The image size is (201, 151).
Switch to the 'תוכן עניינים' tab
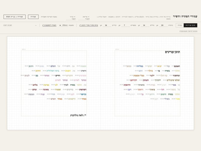tap(190, 25)
